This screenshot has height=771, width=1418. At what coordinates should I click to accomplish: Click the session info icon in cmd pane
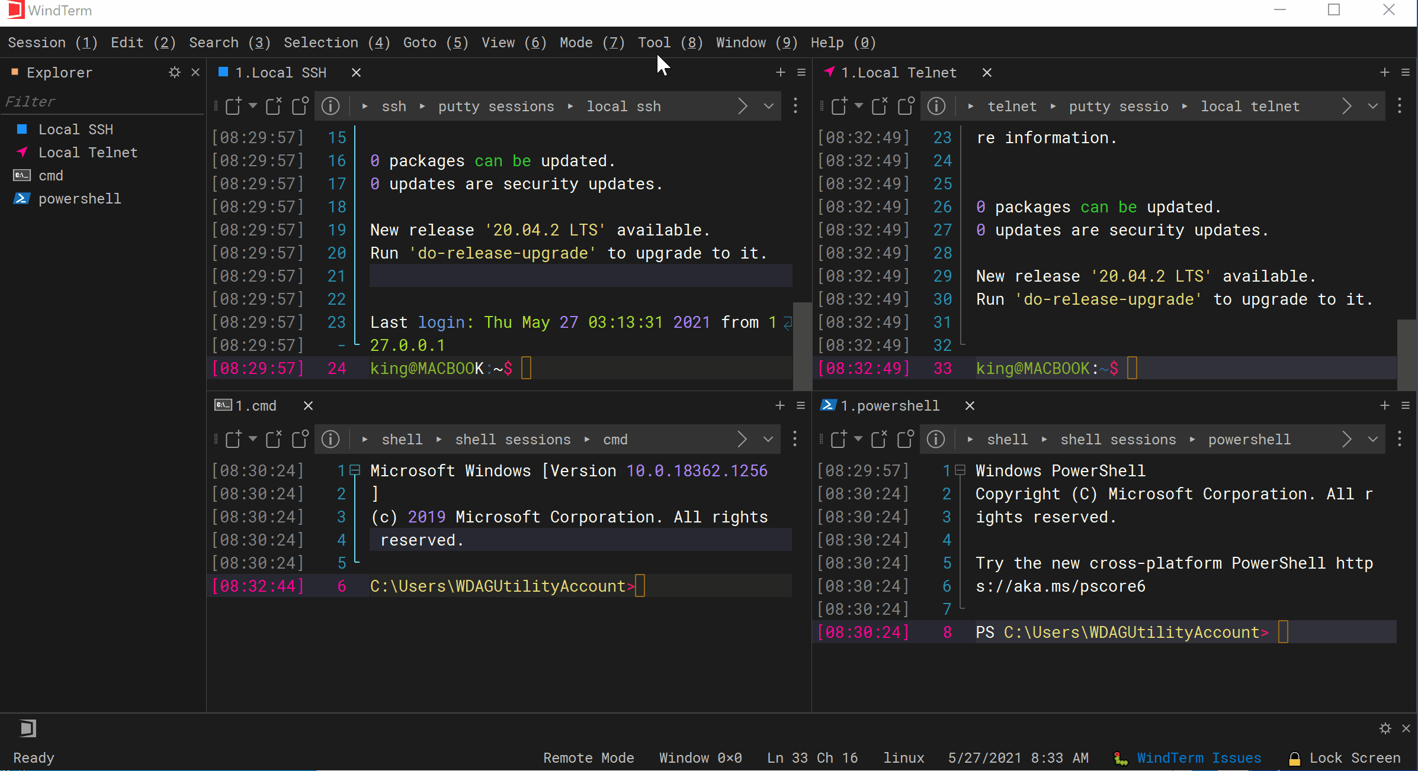pyautogui.click(x=331, y=440)
